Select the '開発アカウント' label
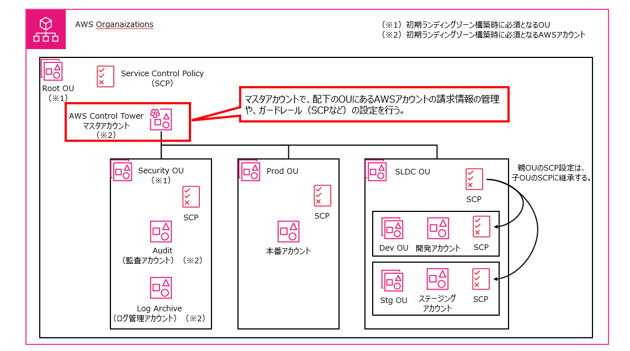Image resolution: width=630 pixels, height=351 pixels. pos(438,248)
